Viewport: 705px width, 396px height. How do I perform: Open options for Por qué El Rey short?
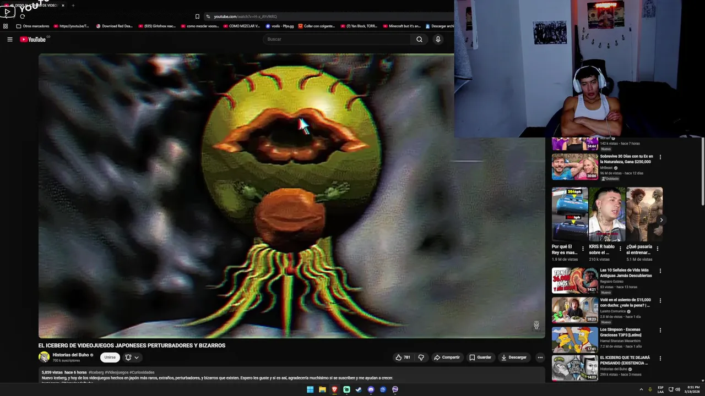click(583, 249)
